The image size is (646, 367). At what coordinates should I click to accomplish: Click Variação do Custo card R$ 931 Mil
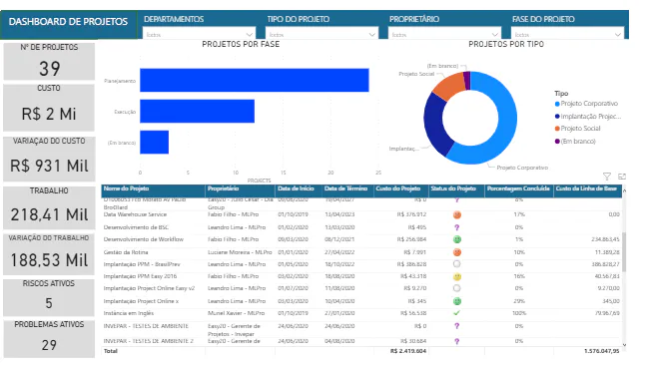(49, 159)
